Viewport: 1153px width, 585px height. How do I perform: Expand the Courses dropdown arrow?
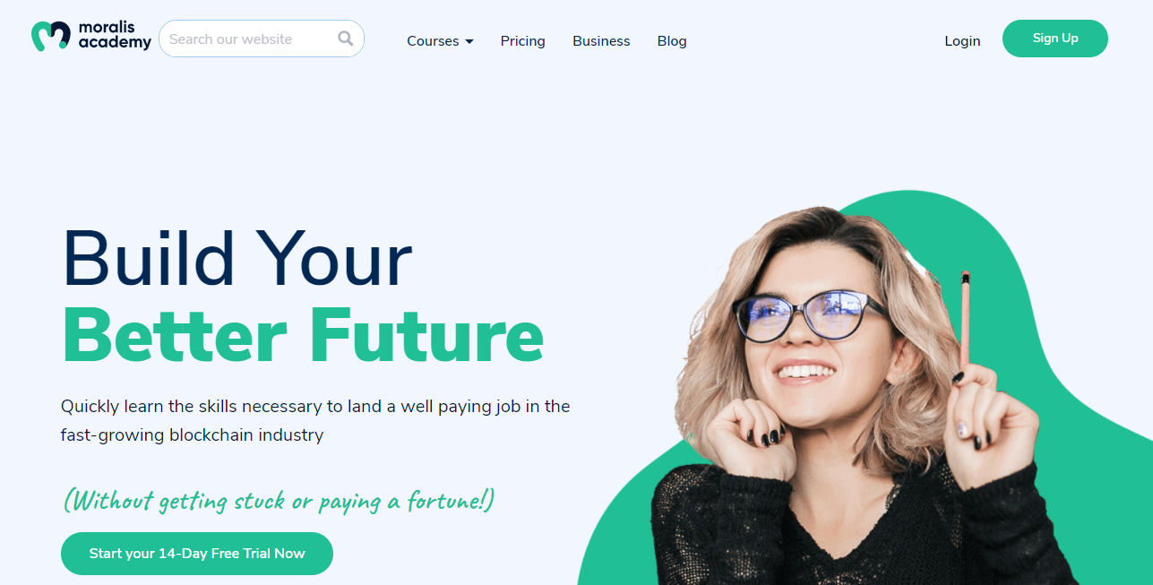(469, 41)
